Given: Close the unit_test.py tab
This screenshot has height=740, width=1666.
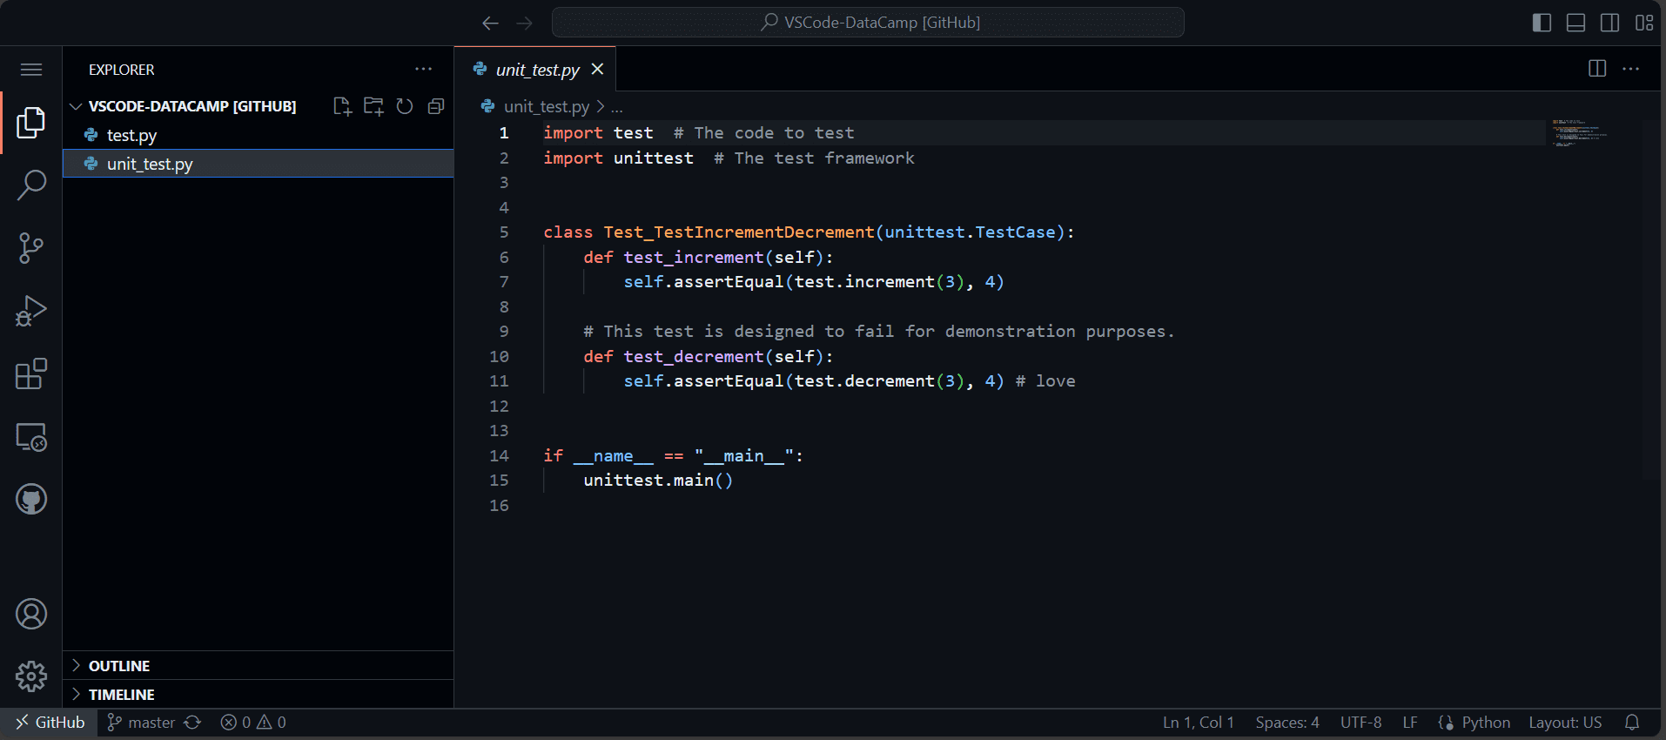Looking at the screenshot, I should click(x=597, y=69).
